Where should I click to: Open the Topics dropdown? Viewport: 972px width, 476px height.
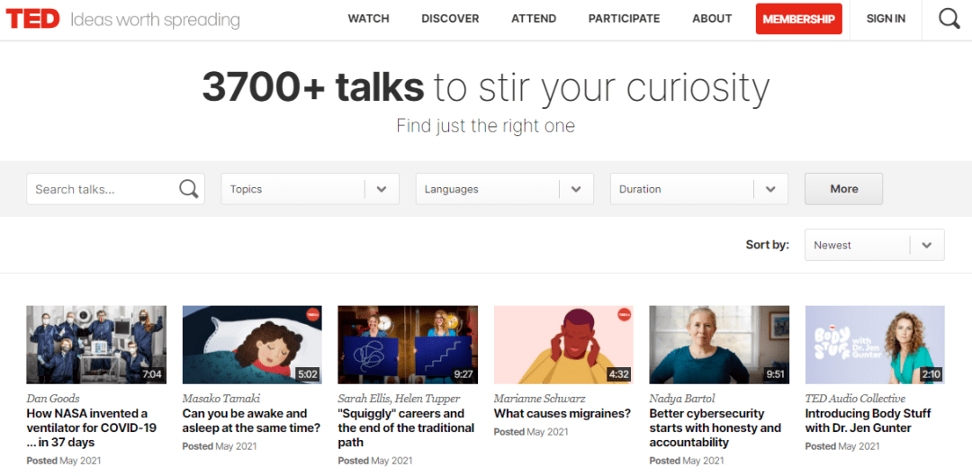[310, 189]
